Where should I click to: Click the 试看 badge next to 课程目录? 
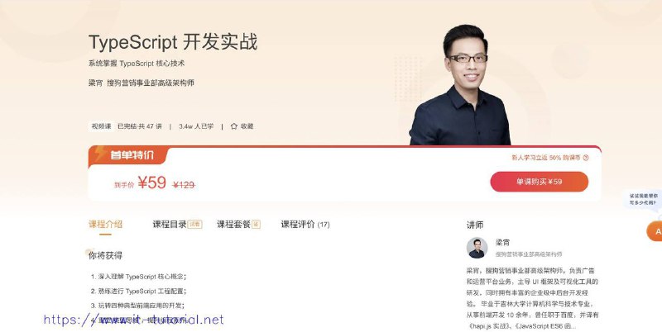pyautogui.click(x=194, y=225)
